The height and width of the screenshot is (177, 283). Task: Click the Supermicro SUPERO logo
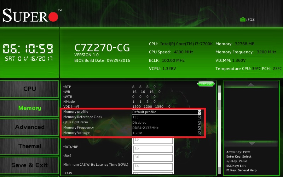pyautogui.click(x=32, y=16)
